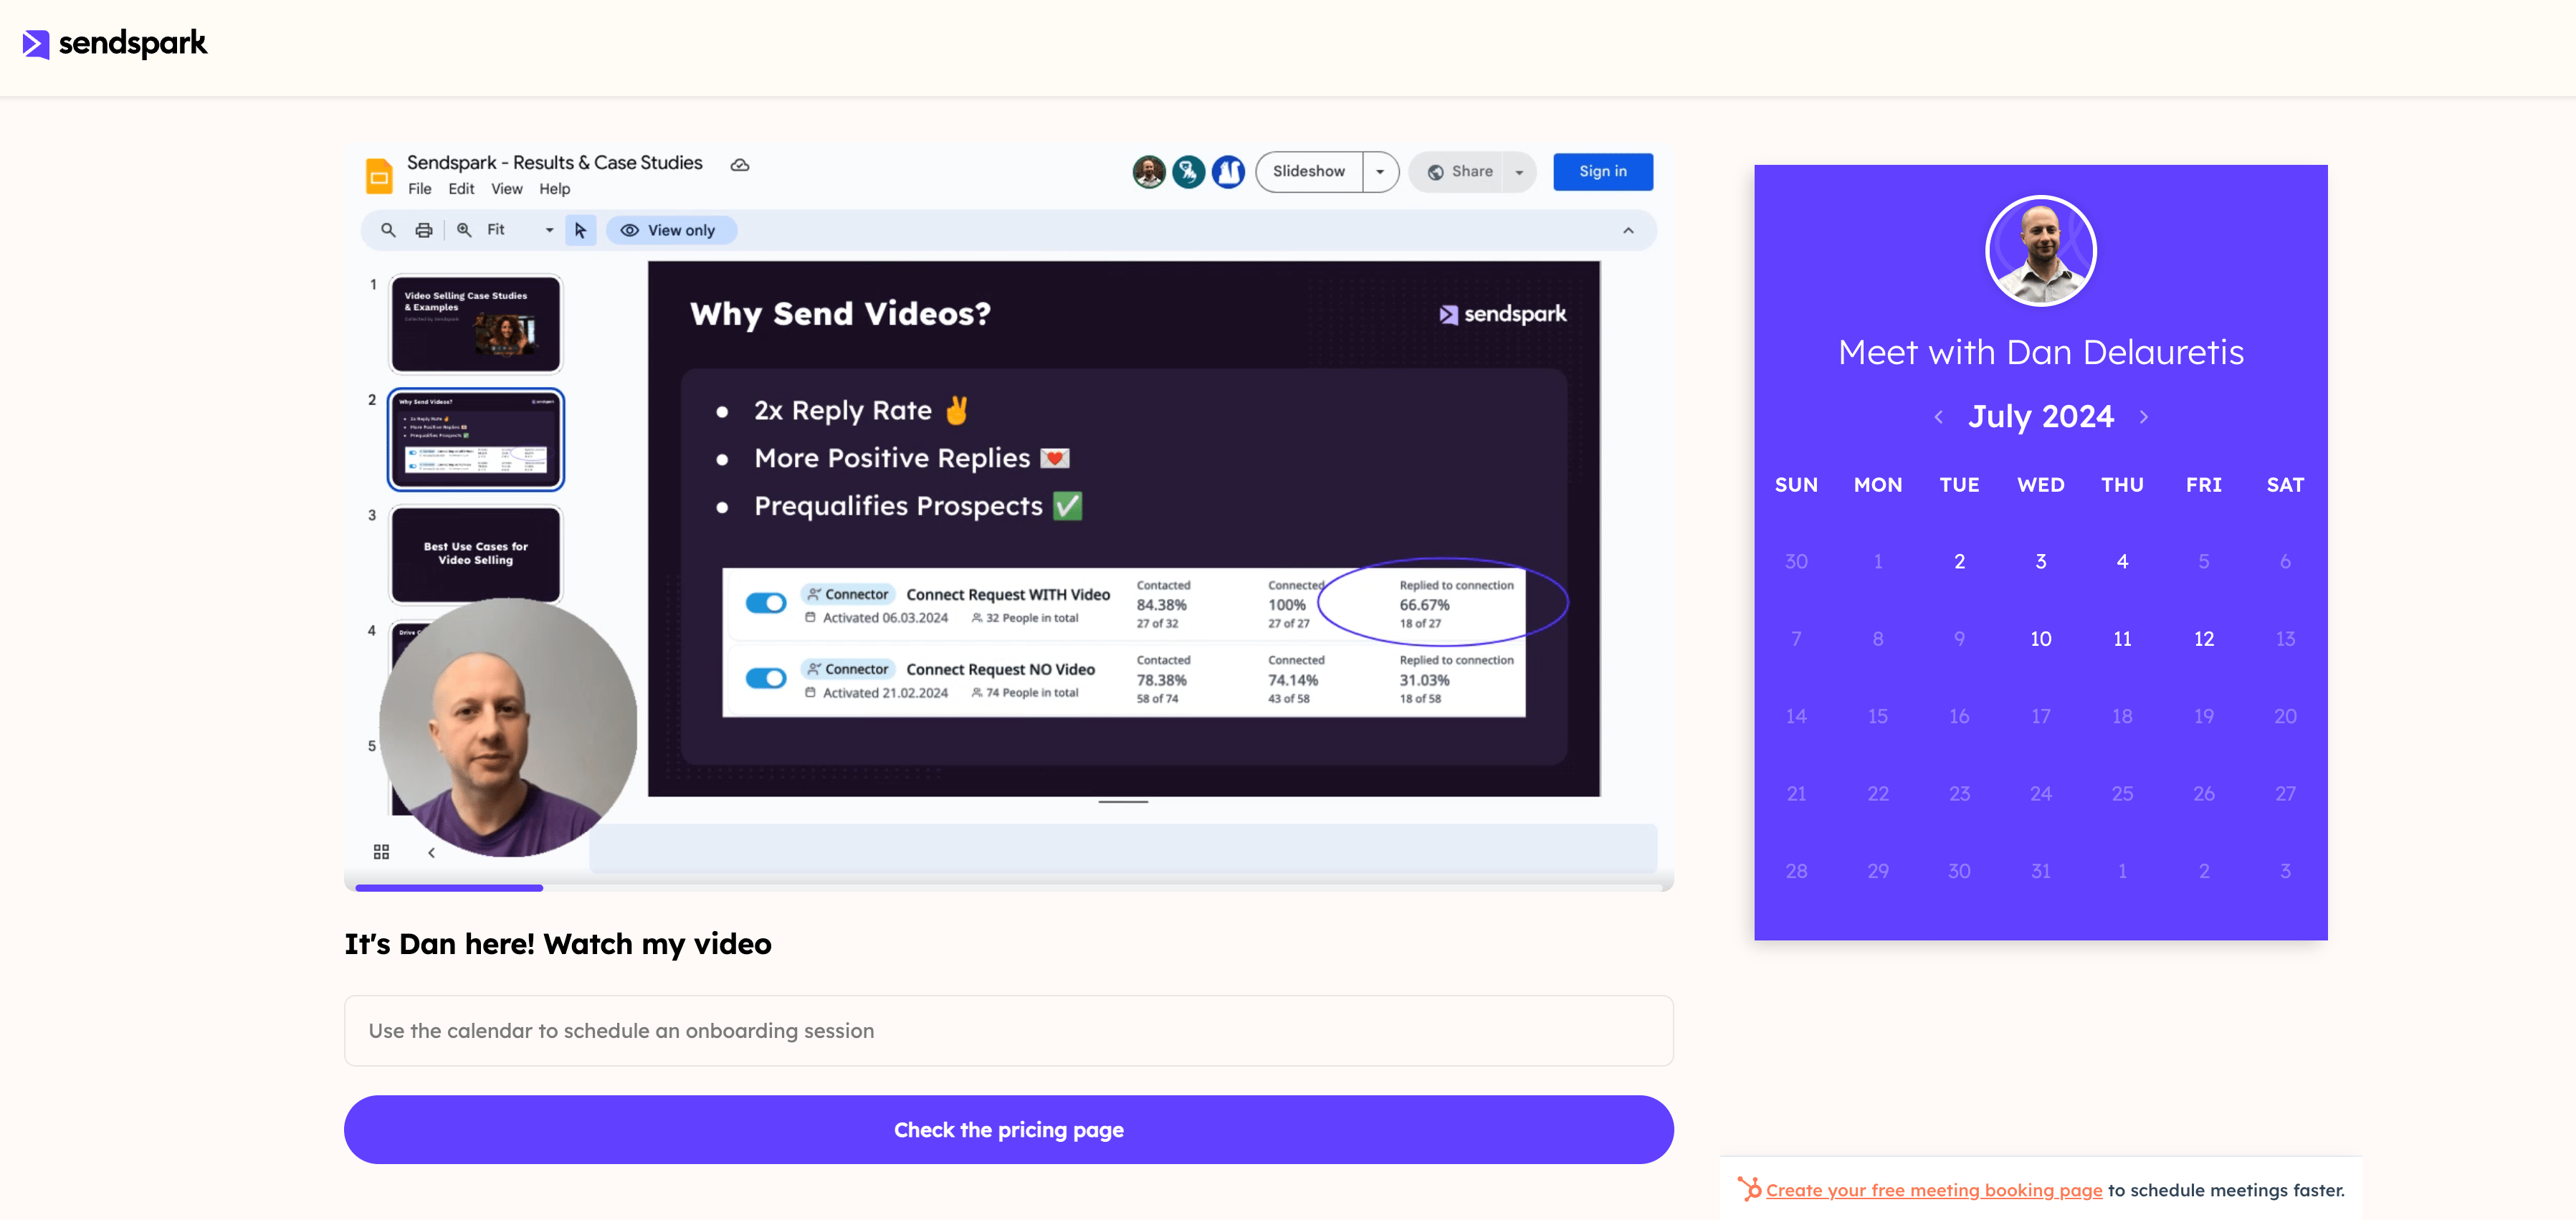The image size is (2576, 1220).
Task: Open the Slideshow options dropdown arrow
Action: (x=1380, y=171)
